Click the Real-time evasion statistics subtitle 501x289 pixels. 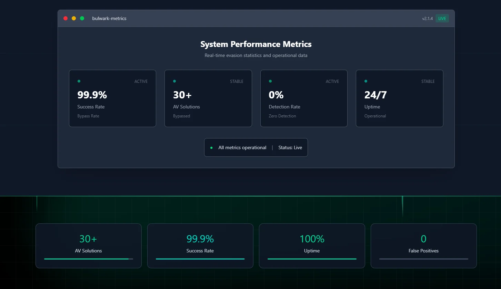(256, 55)
